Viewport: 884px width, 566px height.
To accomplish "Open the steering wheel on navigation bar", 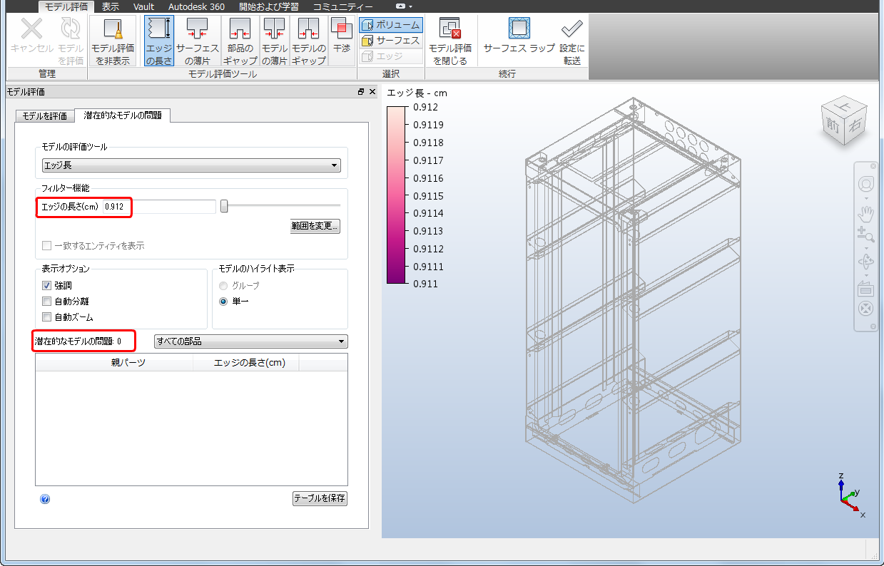I will (x=866, y=184).
